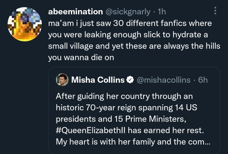
Task: Open the @mishacollins handle
Action: click(x=163, y=80)
